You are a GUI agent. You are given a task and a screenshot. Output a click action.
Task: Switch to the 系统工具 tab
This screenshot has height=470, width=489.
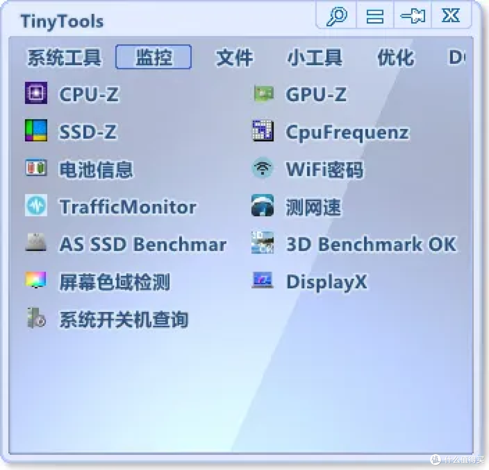tap(65, 57)
